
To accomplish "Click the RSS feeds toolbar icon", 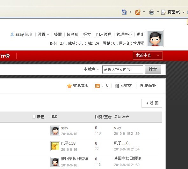I will click(x=138, y=12).
